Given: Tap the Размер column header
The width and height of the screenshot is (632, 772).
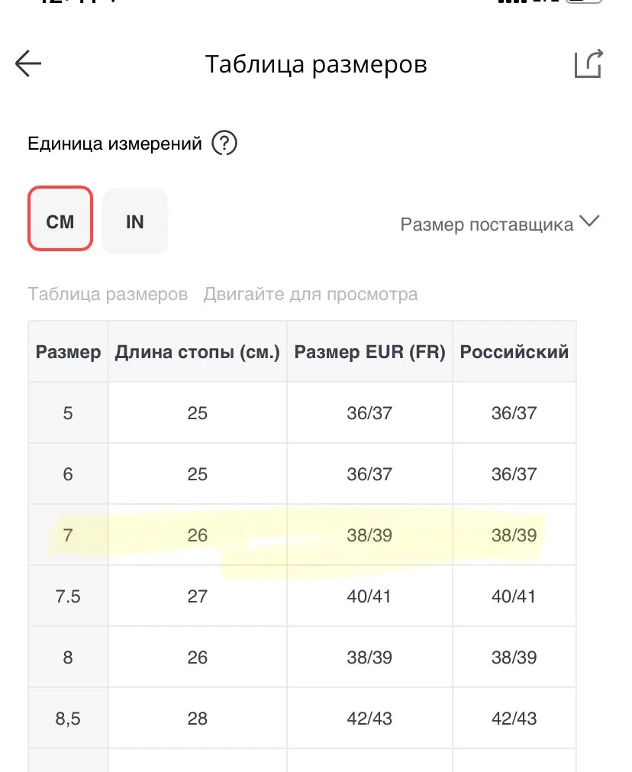Looking at the screenshot, I should (x=68, y=352).
